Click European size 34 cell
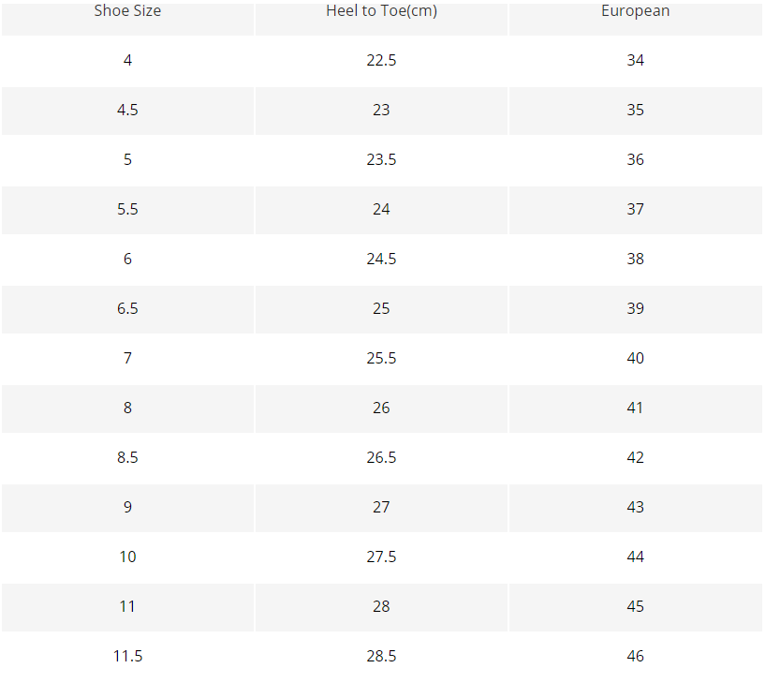 pos(635,61)
